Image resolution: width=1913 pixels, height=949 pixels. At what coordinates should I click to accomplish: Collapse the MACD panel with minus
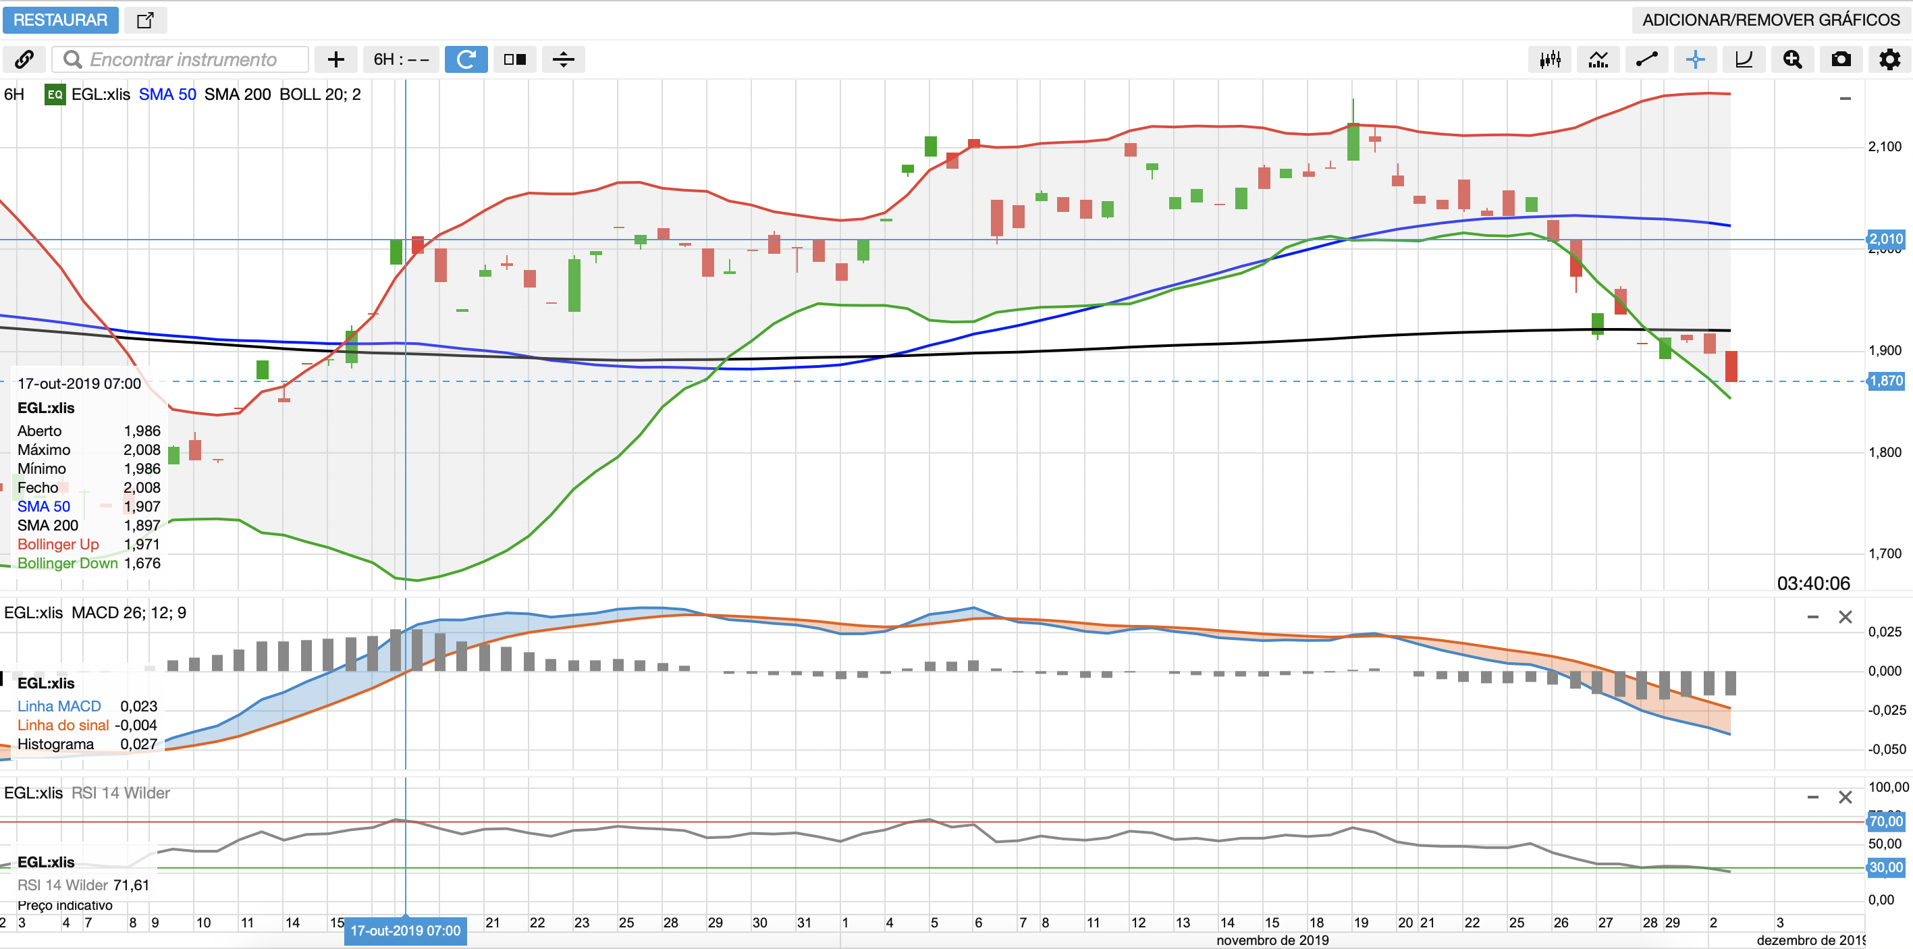[x=1812, y=617]
